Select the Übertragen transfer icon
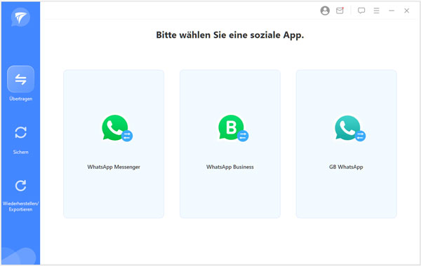The image size is (421, 266). [x=20, y=79]
